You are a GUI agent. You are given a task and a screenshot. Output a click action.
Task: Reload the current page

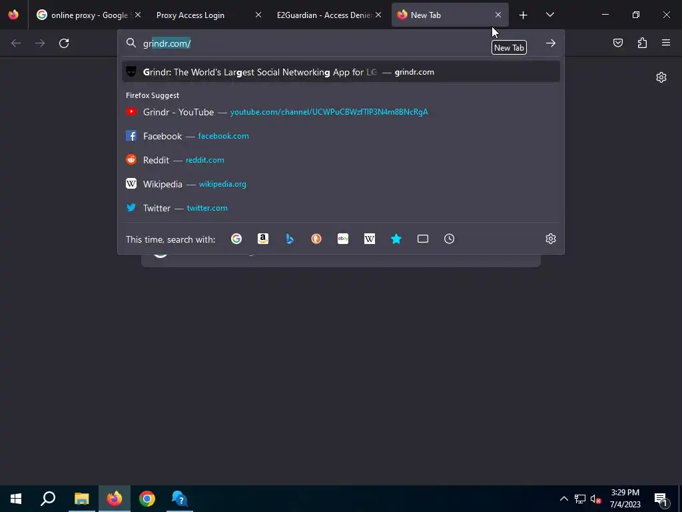click(64, 43)
